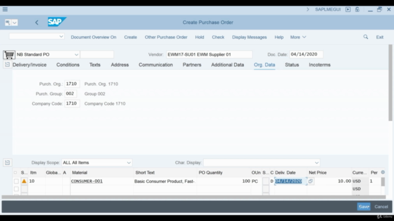Click the Save button

tap(364, 207)
